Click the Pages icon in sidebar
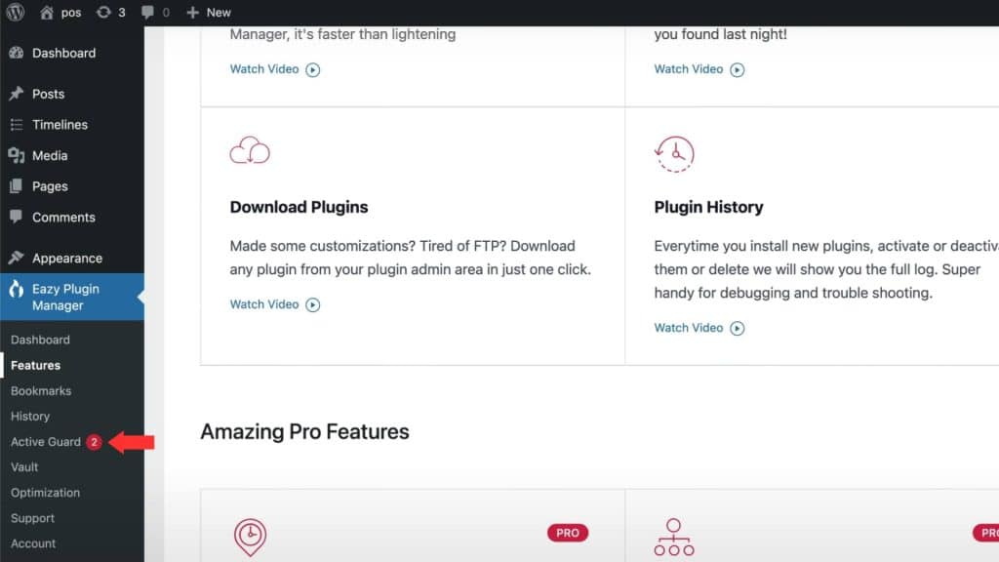 (17, 186)
